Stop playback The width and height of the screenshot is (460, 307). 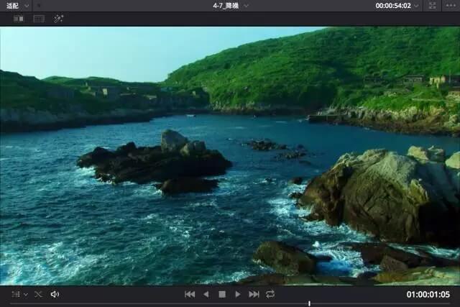click(x=222, y=294)
